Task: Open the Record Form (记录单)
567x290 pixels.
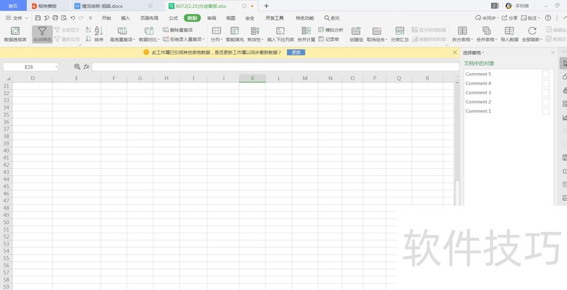Action: (329, 39)
